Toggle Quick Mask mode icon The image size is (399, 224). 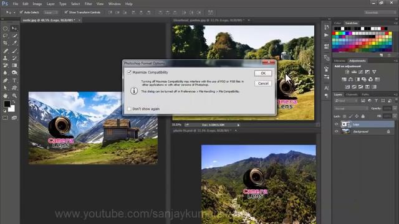pyautogui.click(x=5, y=118)
